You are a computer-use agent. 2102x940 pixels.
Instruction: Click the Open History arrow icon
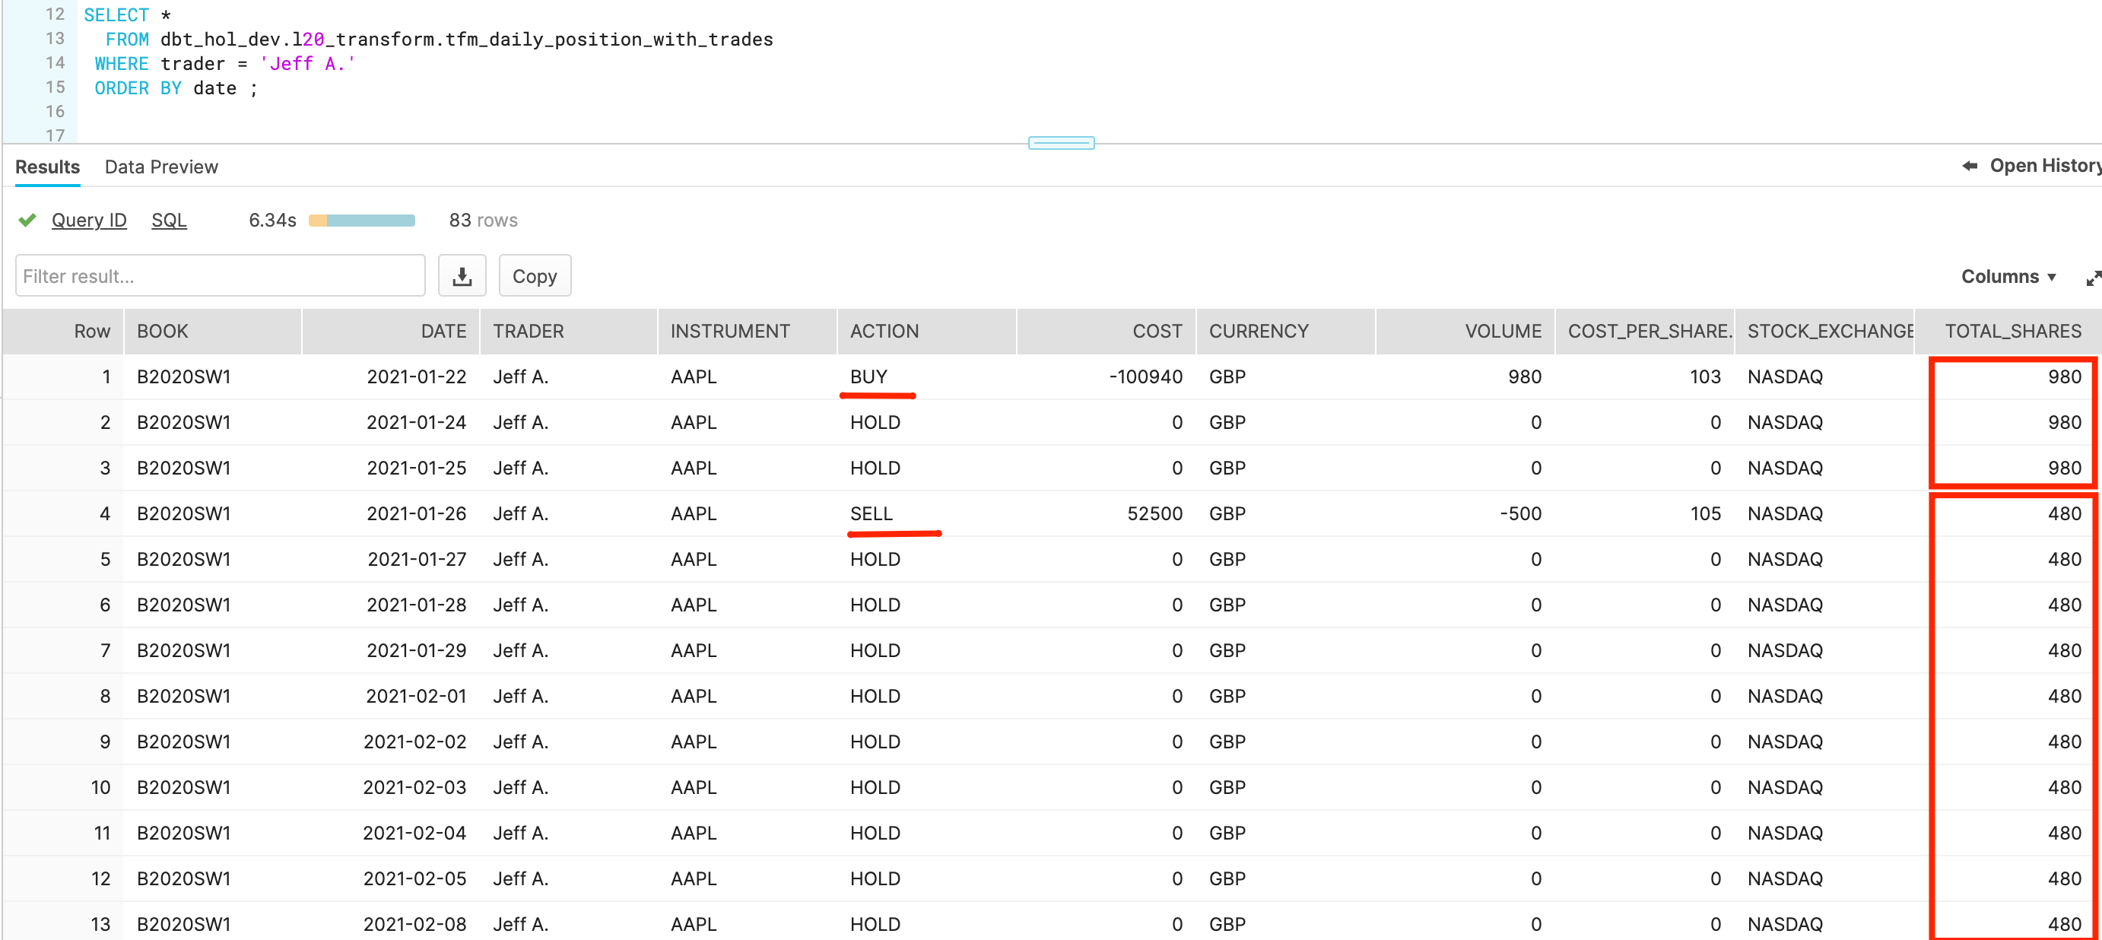pyautogui.click(x=1969, y=167)
